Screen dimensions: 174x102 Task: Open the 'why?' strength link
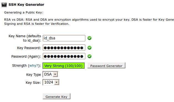(x=34, y=66)
